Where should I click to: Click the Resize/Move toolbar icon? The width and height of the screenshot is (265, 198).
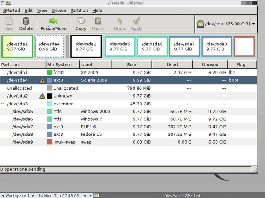53,21
